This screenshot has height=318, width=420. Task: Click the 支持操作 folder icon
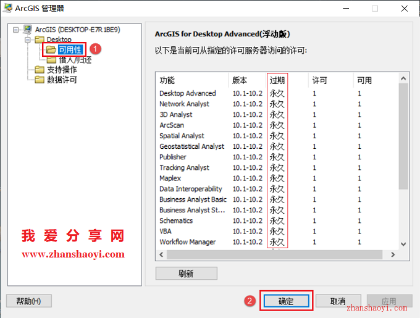pyautogui.click(x=40, y=70)
